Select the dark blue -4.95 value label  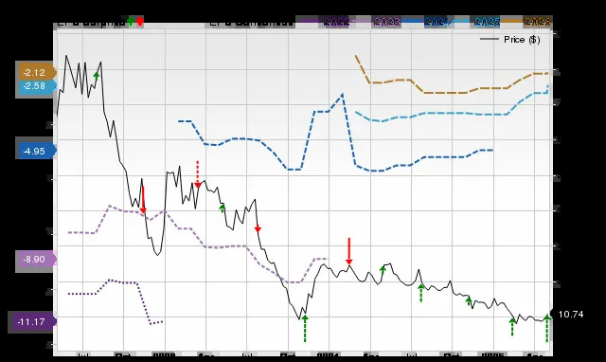pos(36,151)
